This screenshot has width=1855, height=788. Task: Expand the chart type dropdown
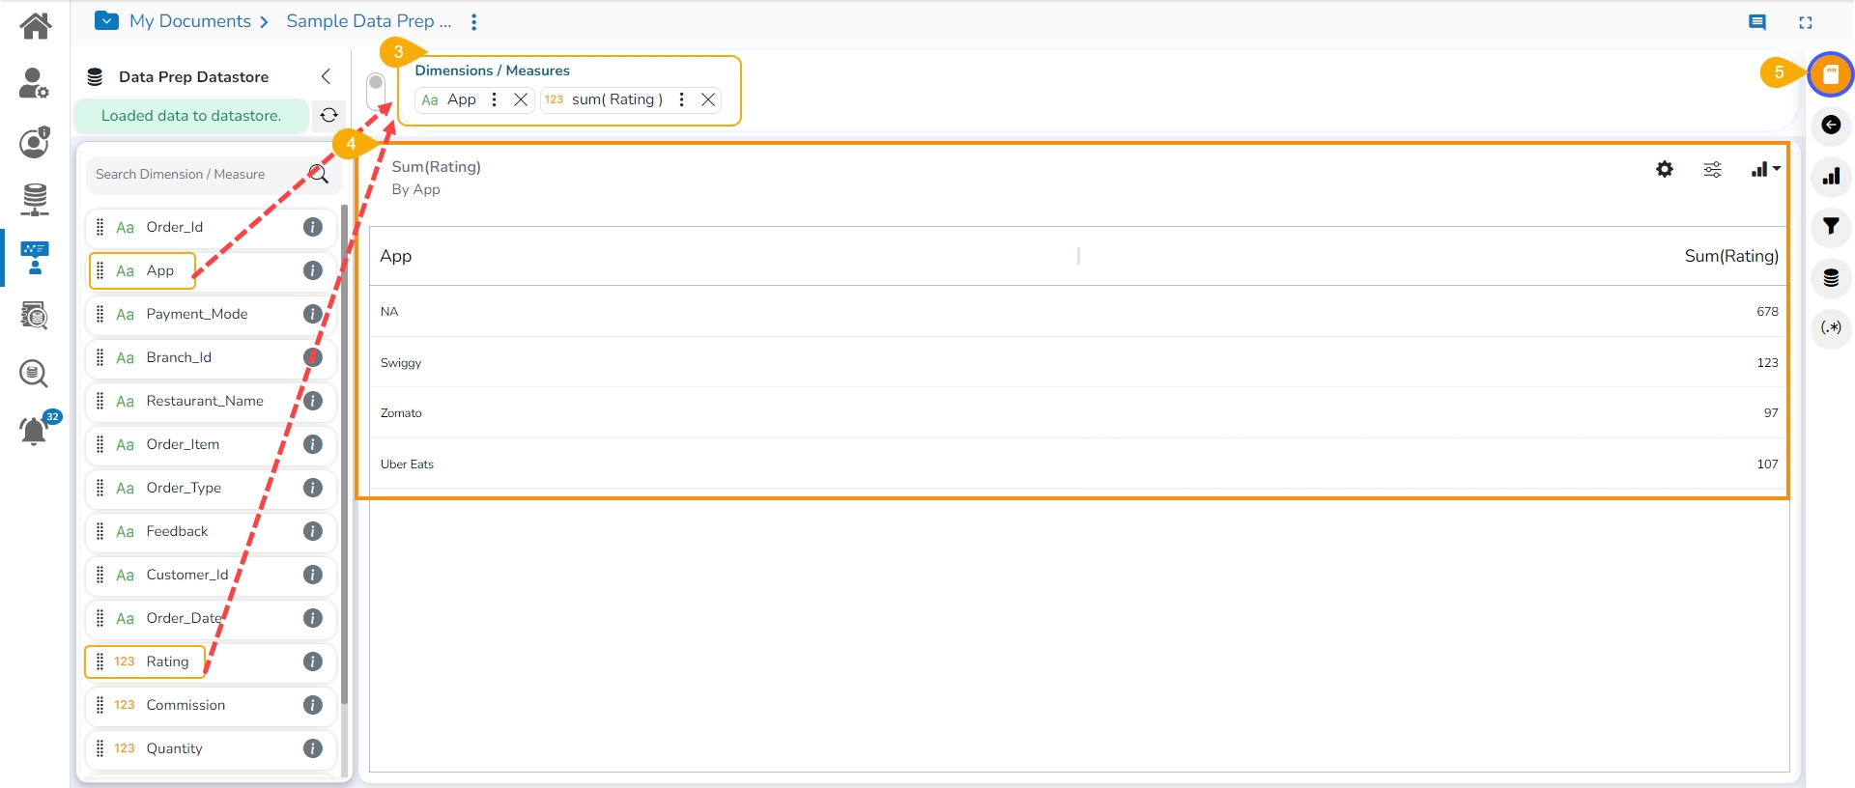(x=1765, y=169)
